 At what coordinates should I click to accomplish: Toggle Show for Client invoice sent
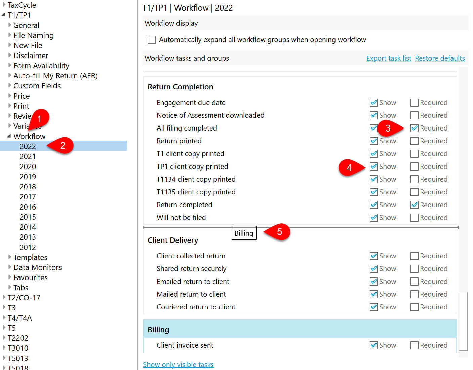pyautogui.click(x=373, y=345)
